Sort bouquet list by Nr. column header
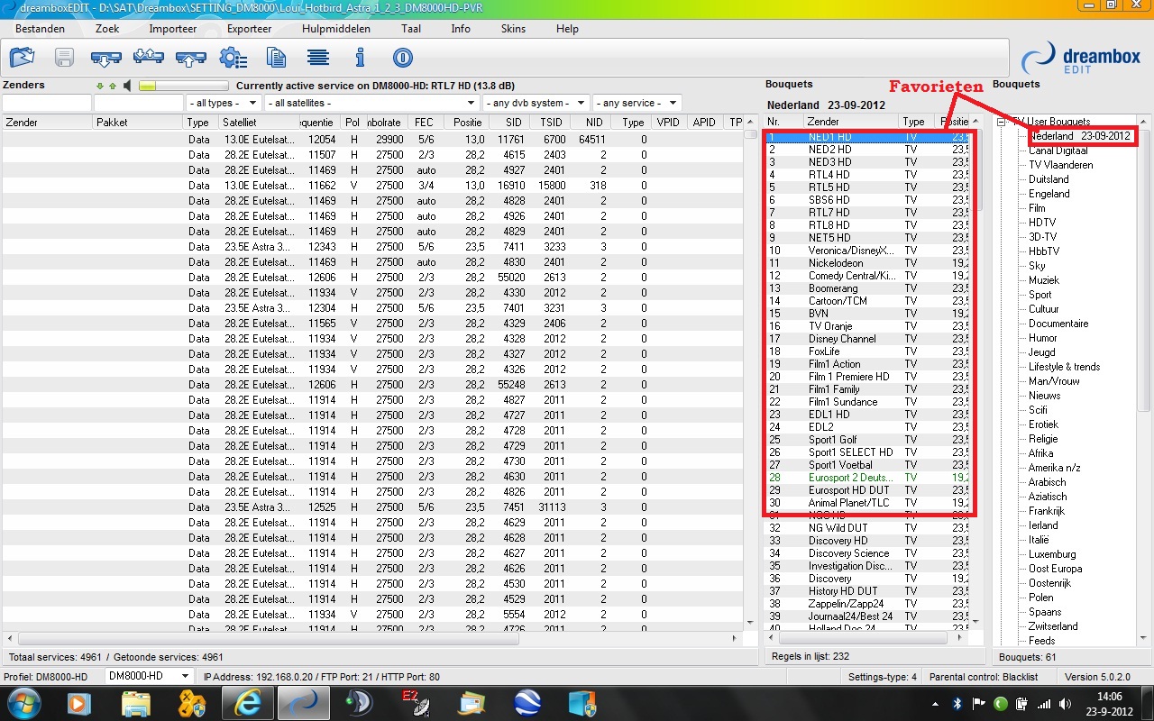This screenshot has height=721, width=1154. 783,122
